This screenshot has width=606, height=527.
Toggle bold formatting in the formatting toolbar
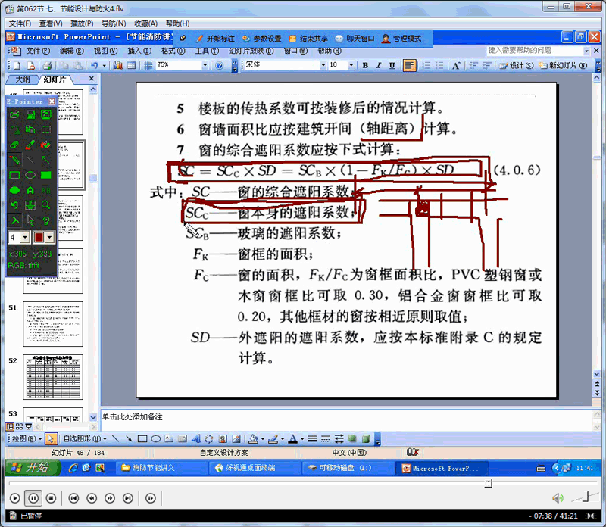coord(365,65)
